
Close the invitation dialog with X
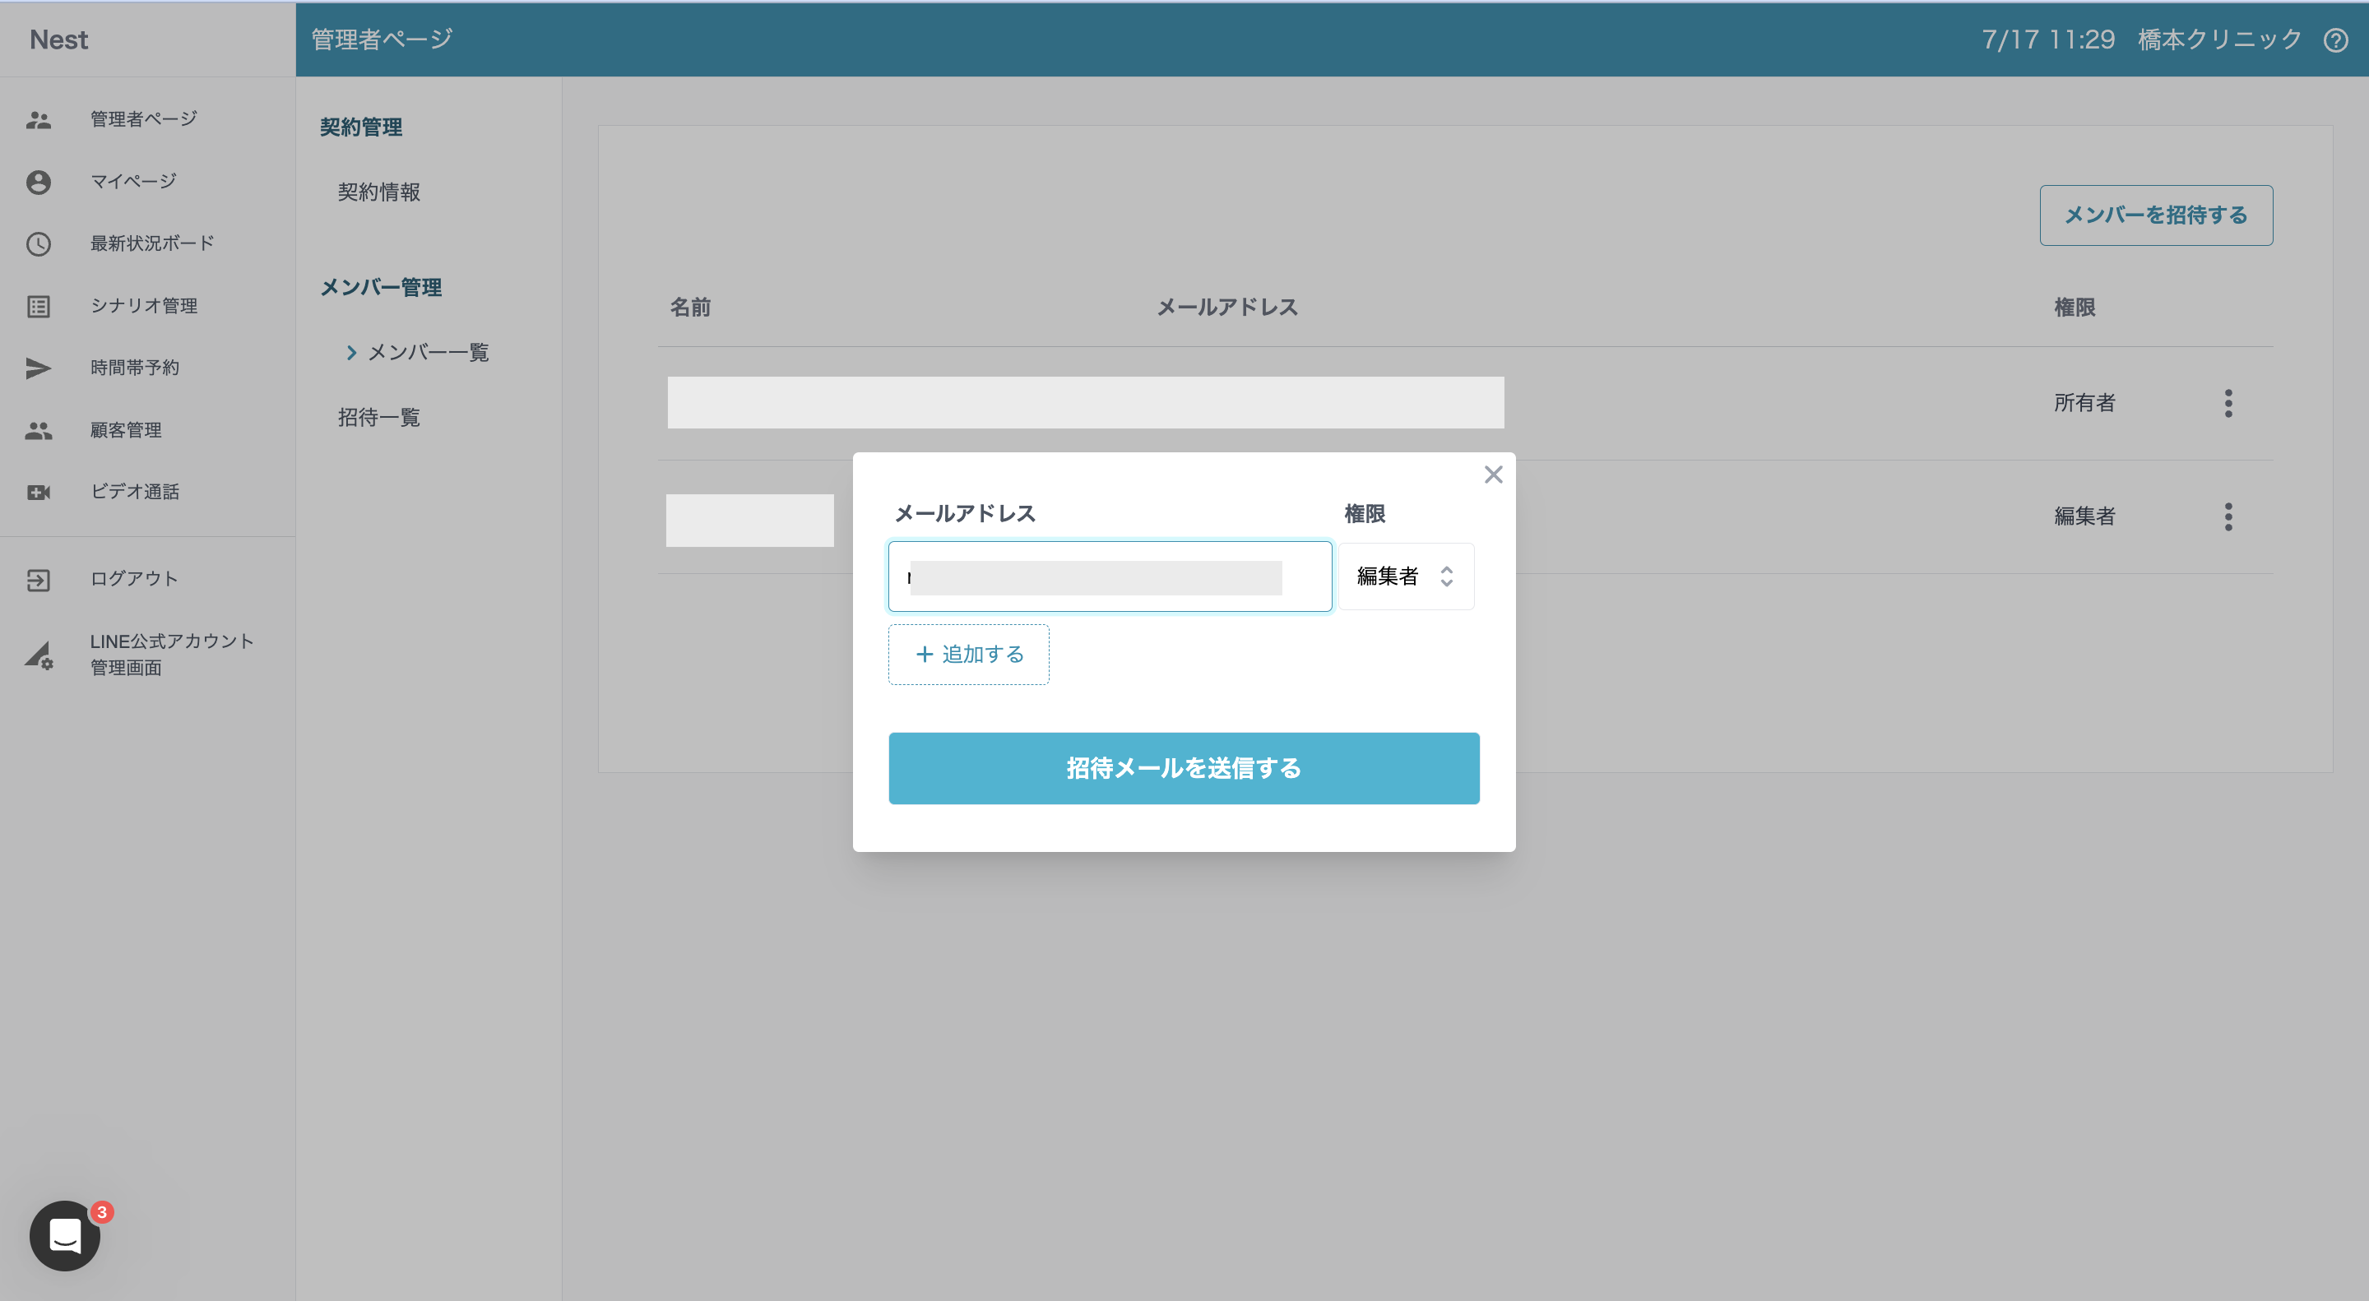point(1493,475)
